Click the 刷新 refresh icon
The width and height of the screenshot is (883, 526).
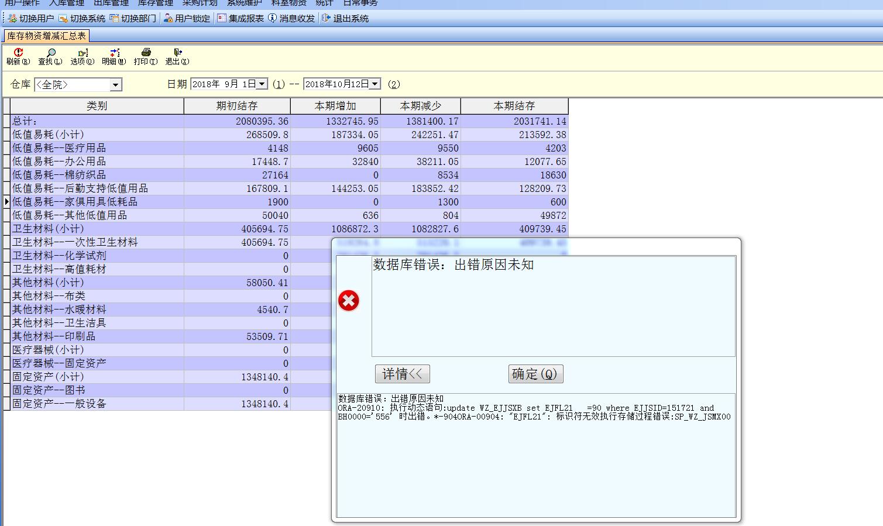(18, 56)
